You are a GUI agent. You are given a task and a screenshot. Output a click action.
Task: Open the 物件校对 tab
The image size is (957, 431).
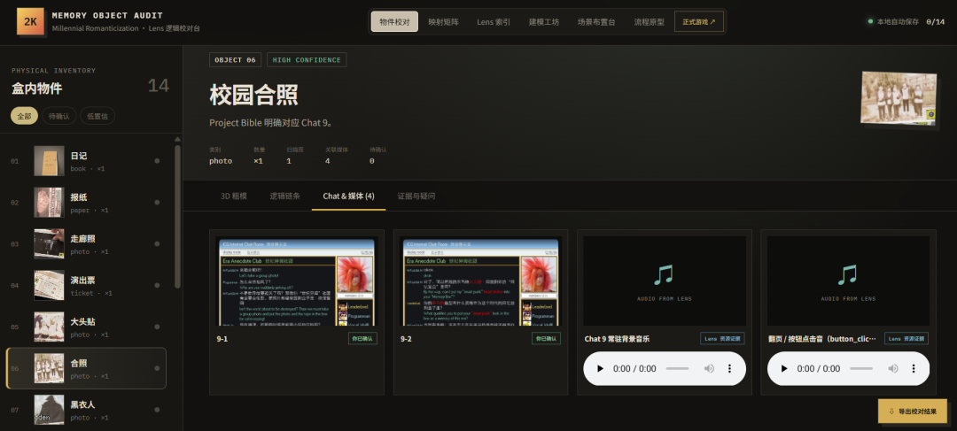(395, 21)
